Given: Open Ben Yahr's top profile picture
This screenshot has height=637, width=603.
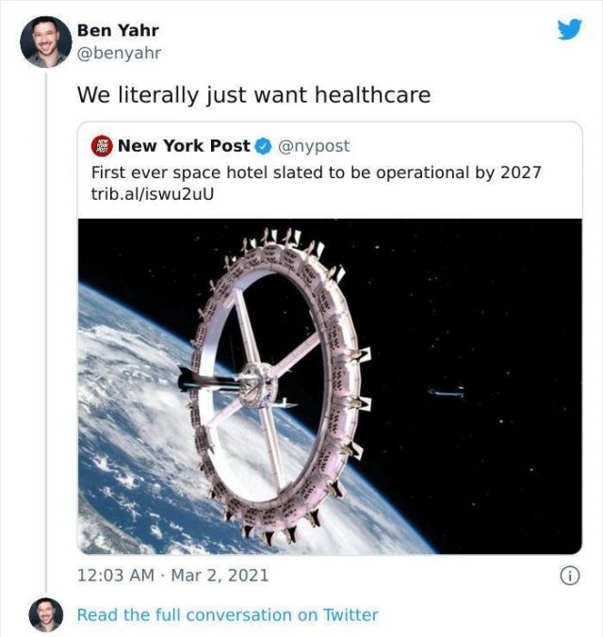Looking at the screenshot, I should coord(46,41).
